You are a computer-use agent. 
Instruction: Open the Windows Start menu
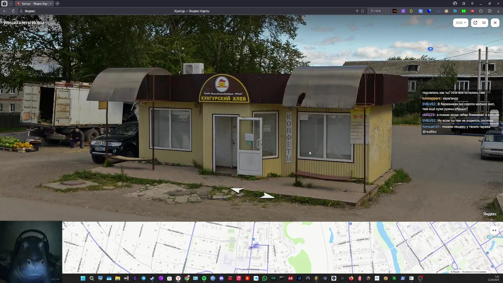83,278
